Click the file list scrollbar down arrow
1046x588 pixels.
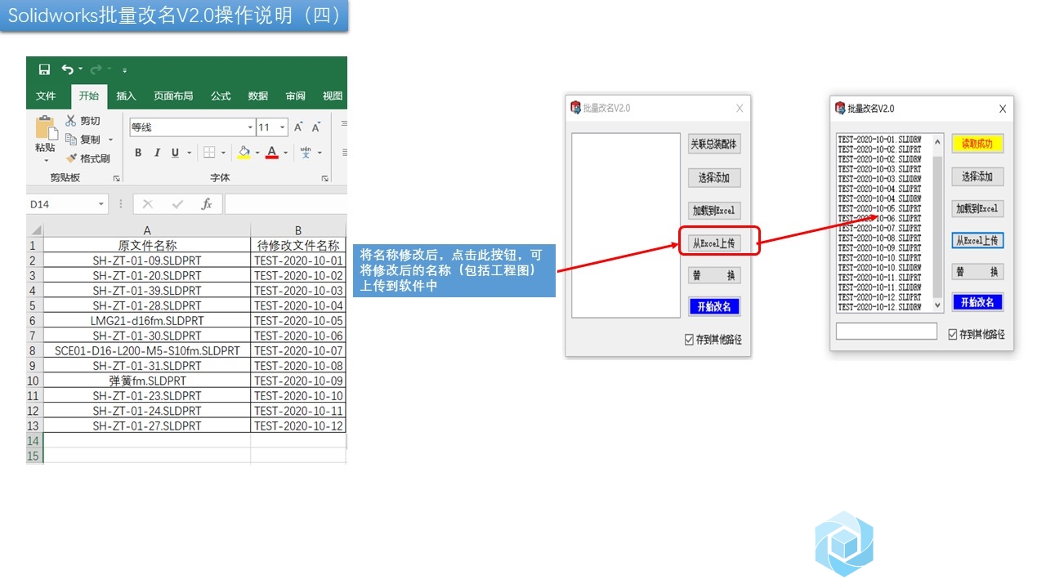[x=937, y=305]
